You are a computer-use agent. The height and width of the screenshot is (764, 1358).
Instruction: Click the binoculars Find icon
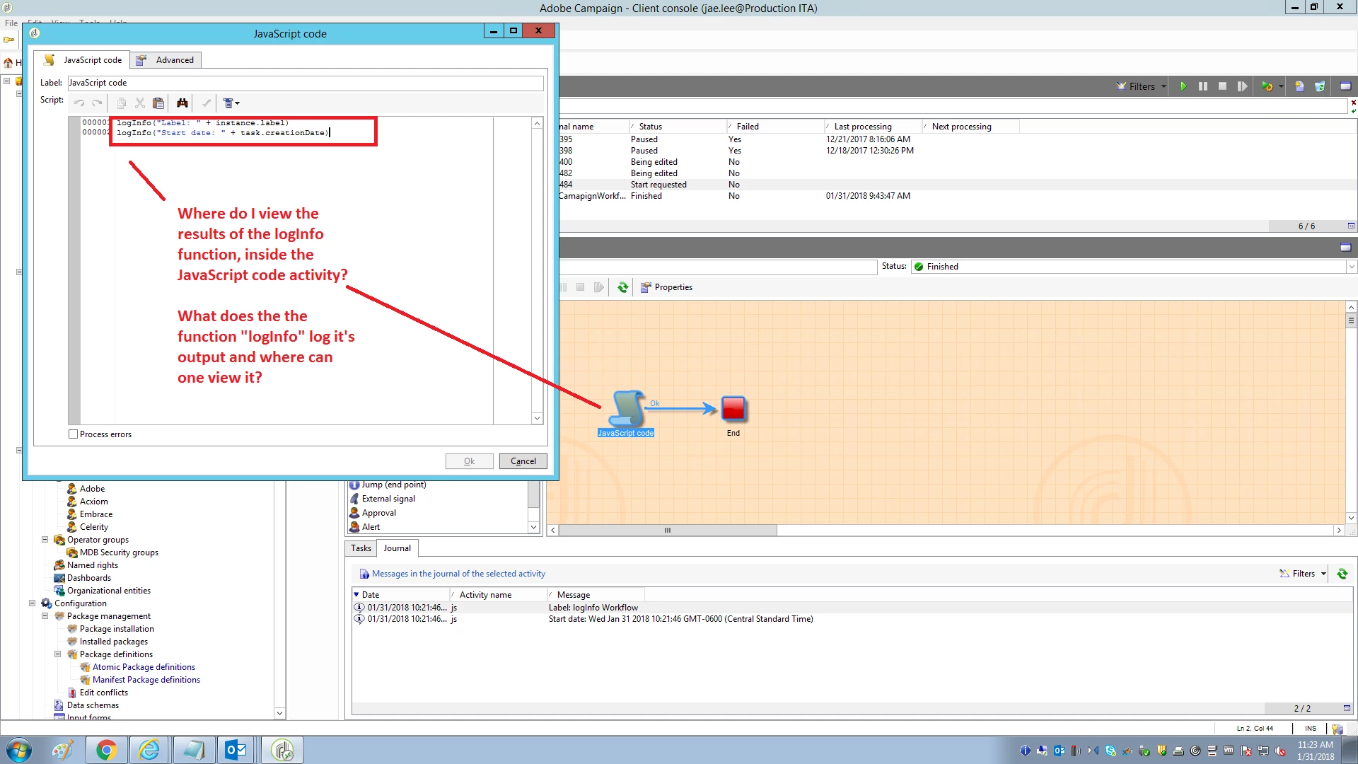coord(182,103)
